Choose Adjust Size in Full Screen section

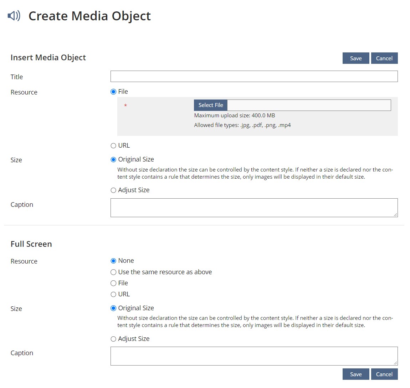point(113,339)
